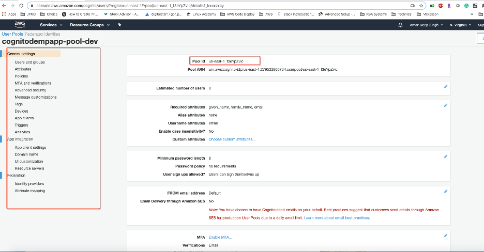The height and width of the screenshot is (252, 484).
Task: Click the browser forward arrow
Action: (x=12, y=6)
